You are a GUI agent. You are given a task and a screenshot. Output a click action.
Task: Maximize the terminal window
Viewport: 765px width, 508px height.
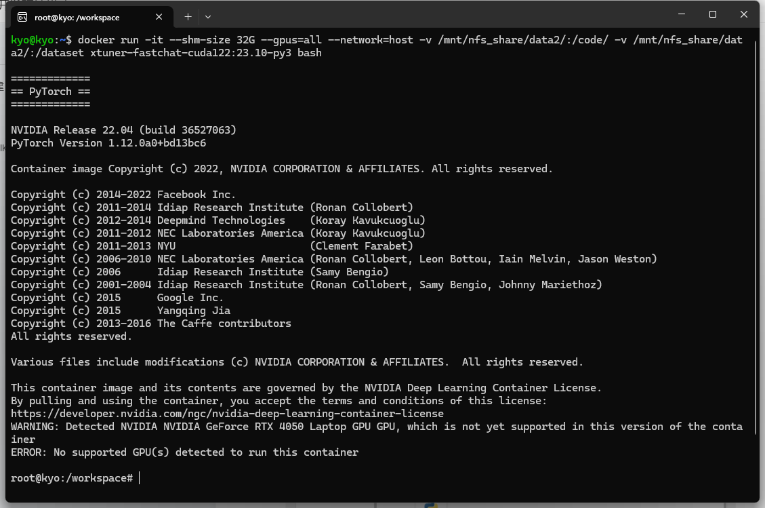point(713,14)
